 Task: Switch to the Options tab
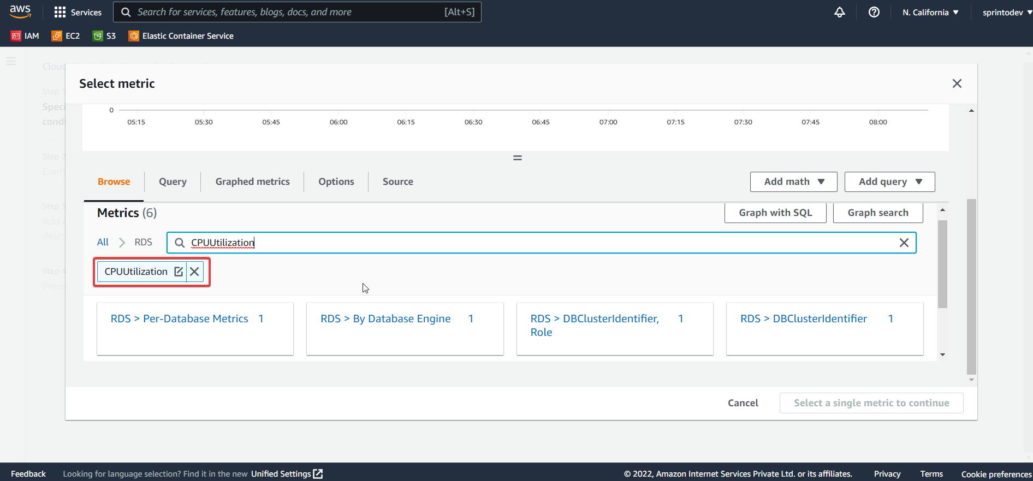336,182
